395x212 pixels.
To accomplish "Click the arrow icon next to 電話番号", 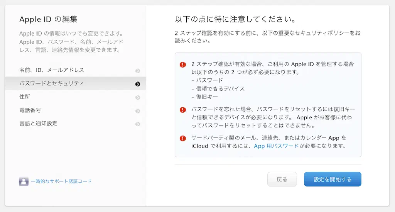I will pos(138,111).
